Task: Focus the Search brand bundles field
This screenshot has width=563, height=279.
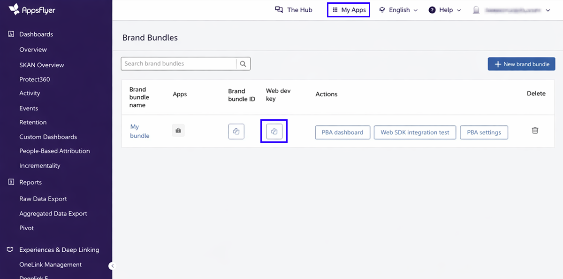Action: pyautogui.click(x=178, y=64)
